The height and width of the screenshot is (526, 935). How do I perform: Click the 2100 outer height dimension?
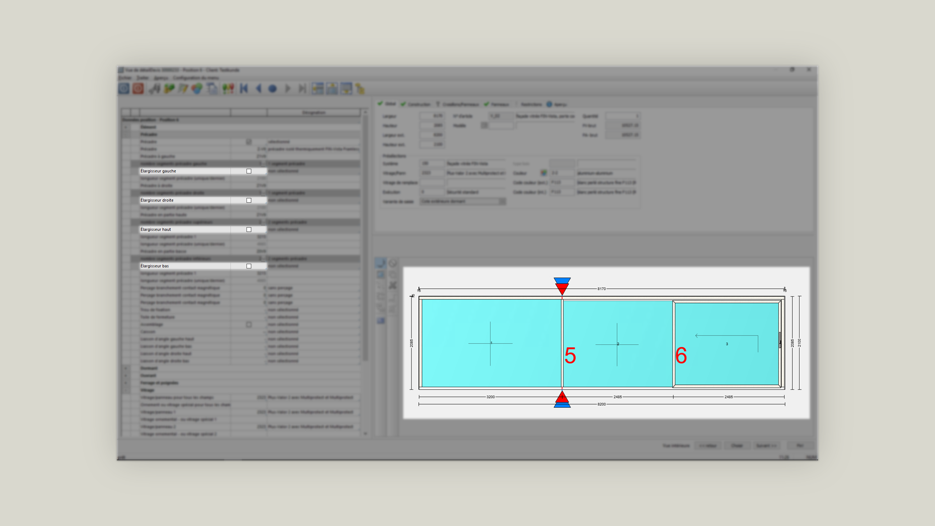click(x=799, y=343)
